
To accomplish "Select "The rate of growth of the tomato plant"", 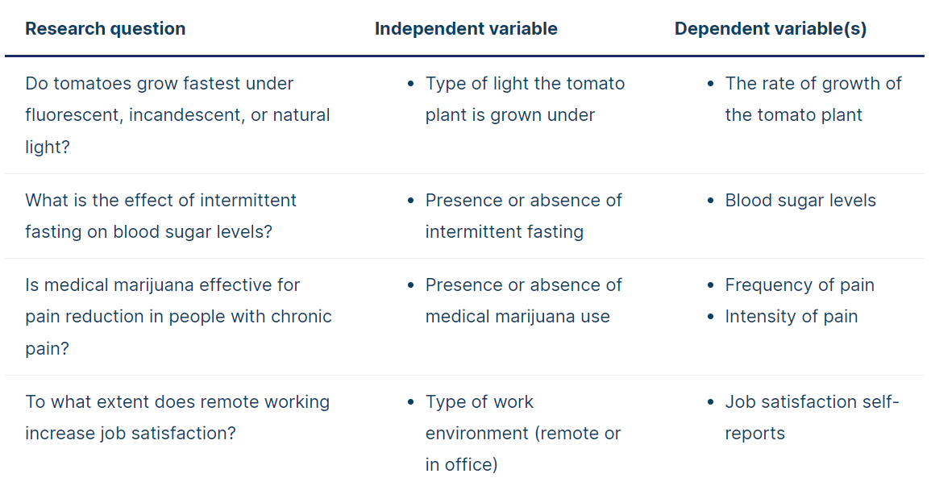I will point(813,99).
